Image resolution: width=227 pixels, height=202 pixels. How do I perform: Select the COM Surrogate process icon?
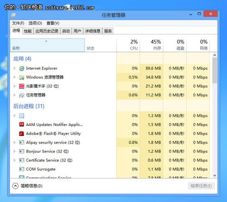coord(21,169)
